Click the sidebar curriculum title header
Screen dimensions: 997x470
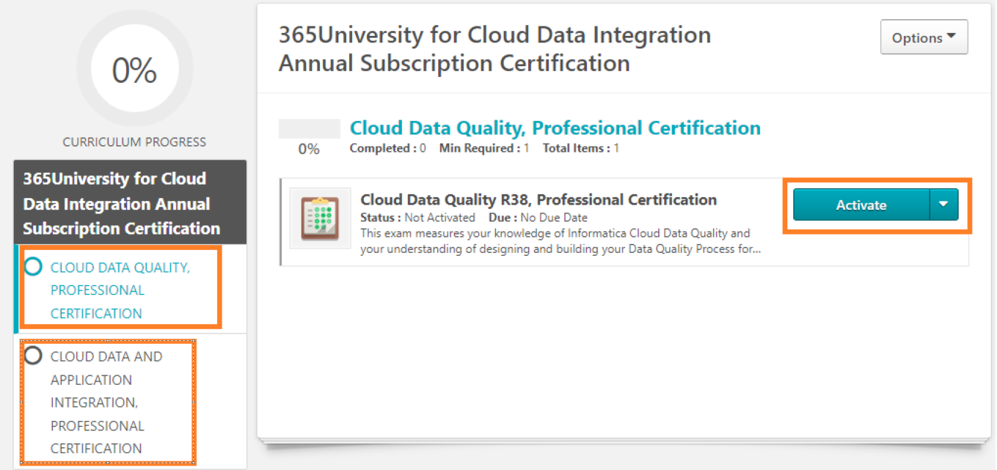tap(131, 203)
